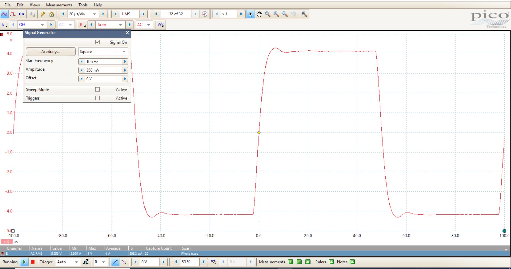The height and width of the screenshot is (269, 511).
Task: Increase amplitude with right arrow
Action: tap(125, 70)
